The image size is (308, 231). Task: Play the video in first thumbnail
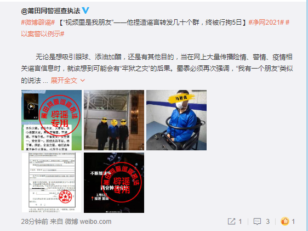31,106
